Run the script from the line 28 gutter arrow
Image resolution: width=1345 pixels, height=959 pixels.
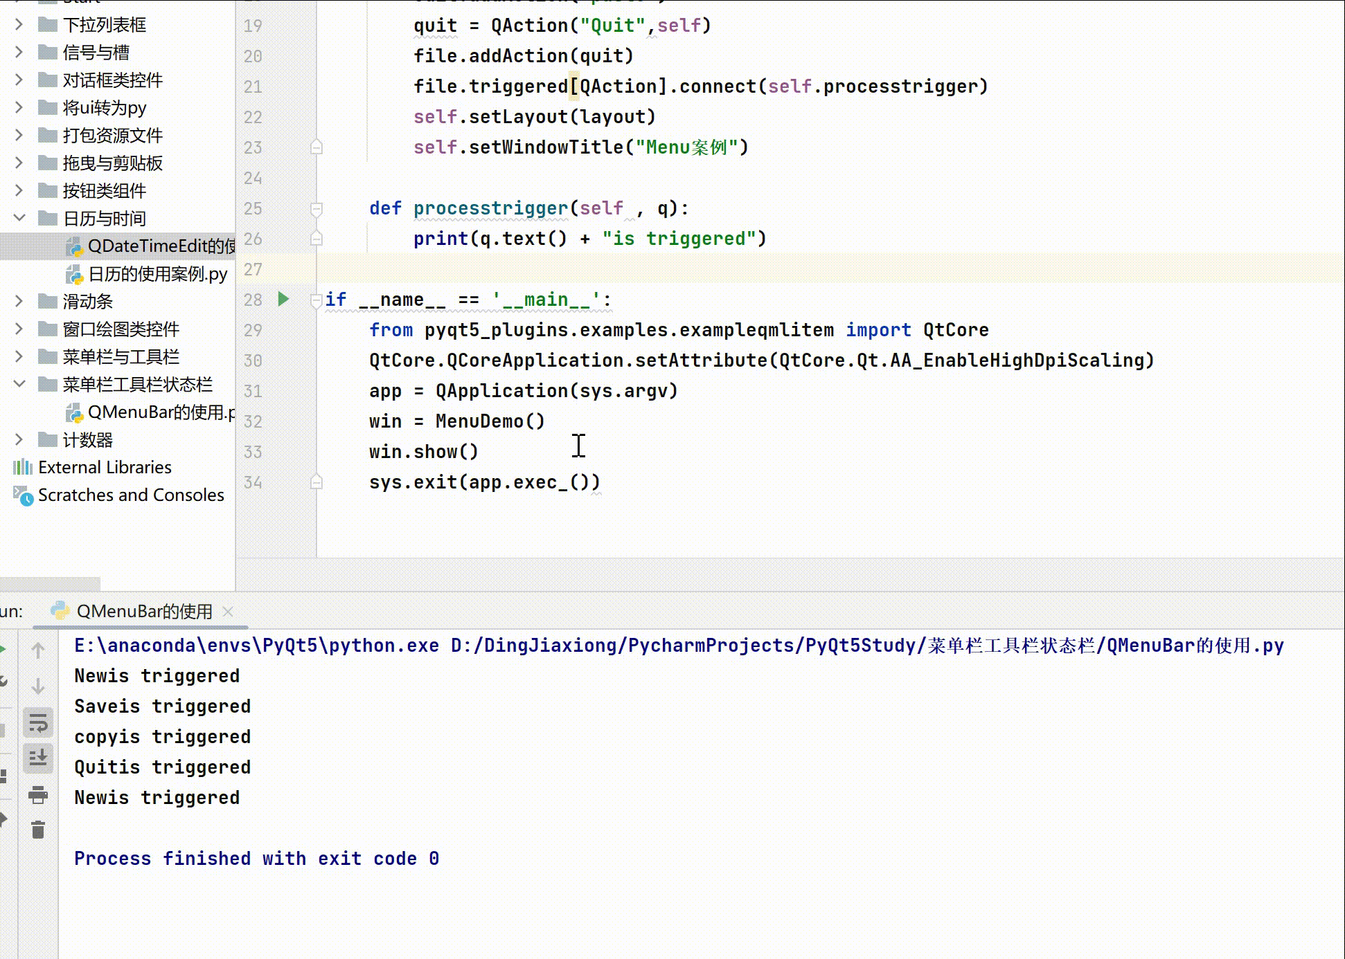pos(283,299)
